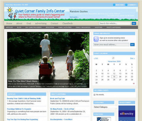Click the large RSS icon in News and Updates
Image resolution: width=142 pixels, height=121 pixels.
(x=96, y=39)
